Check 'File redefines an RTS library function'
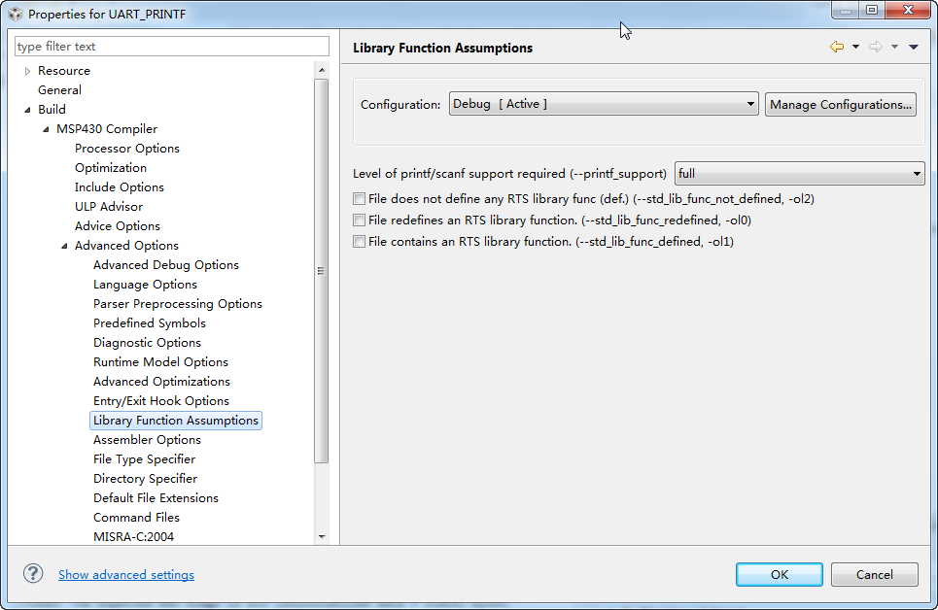Image resolution: width=938 pixels, height=610 pixels. [360, 220]
